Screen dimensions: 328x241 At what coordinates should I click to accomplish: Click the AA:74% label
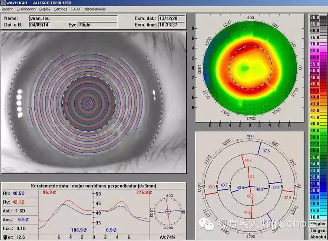168,237
